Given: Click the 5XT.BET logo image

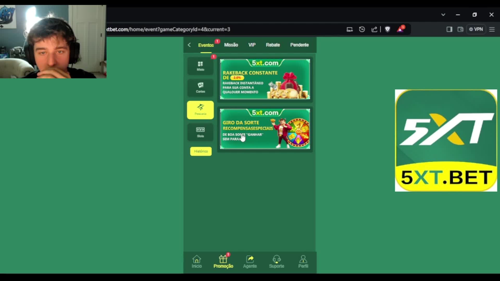Looking at the screenshot, I should pos(446,140).
